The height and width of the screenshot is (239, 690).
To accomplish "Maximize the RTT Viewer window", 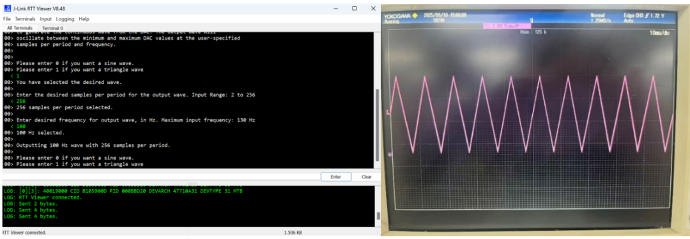I will coord(354,8).
